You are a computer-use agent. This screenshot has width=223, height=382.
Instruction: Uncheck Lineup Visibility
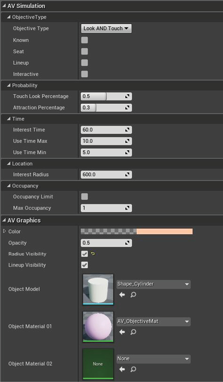[x=85, y=265]
